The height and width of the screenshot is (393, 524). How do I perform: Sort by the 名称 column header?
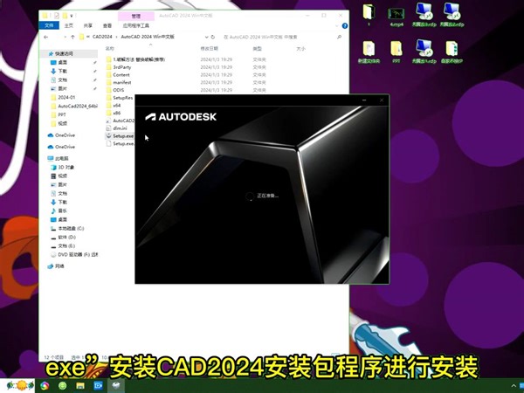coord(110,49)
